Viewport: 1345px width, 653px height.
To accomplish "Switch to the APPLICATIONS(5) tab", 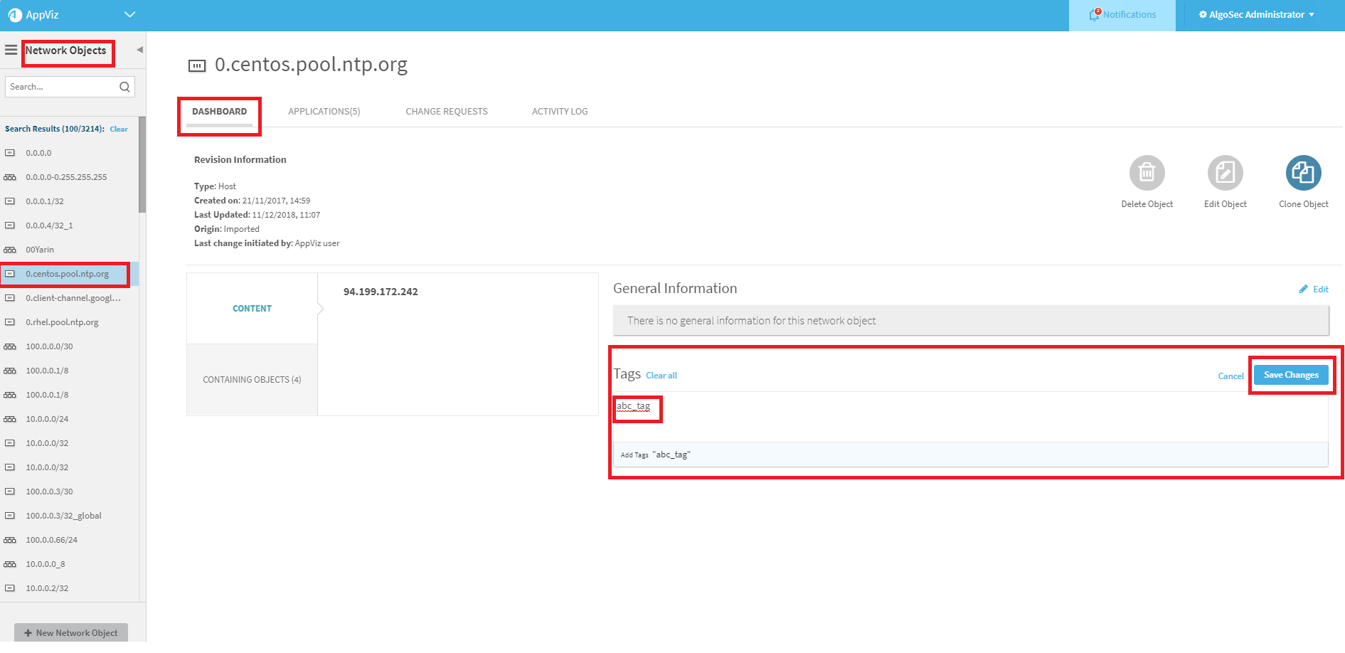I will pyautogui.click(x=324, y=112).
